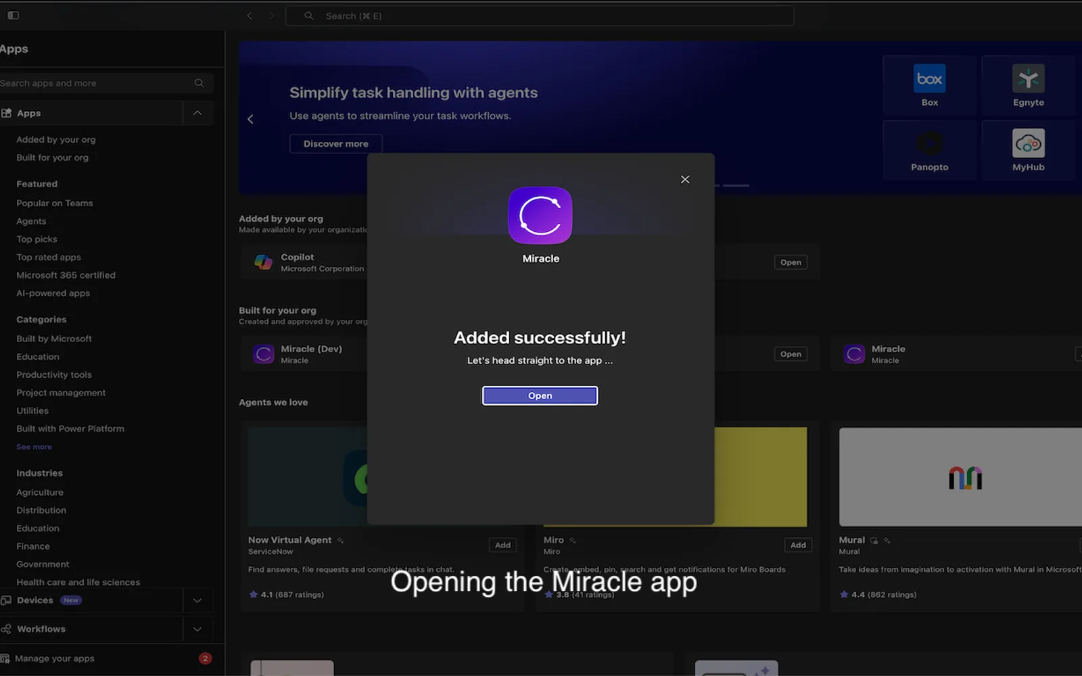Select Microsoft 365 certified

[x=66, y=275]
